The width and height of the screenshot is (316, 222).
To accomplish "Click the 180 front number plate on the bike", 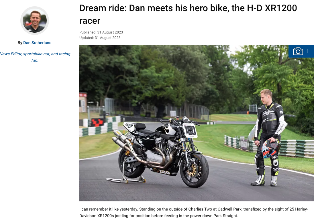I will 190,130.
